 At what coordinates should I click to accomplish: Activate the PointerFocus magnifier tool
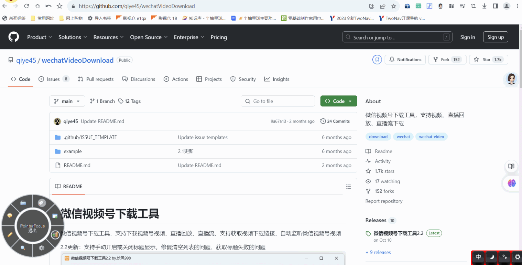23,247
